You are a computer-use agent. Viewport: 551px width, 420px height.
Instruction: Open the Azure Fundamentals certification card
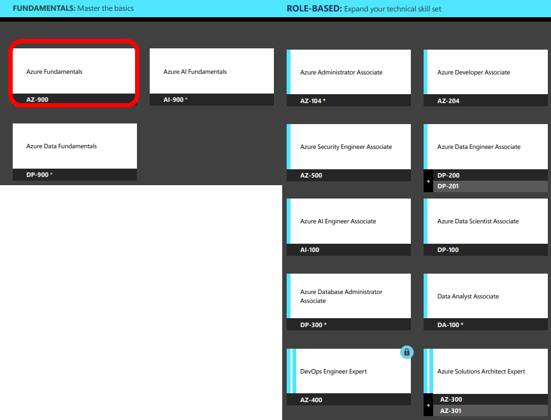pyautogui.click(x=75, y=71)
